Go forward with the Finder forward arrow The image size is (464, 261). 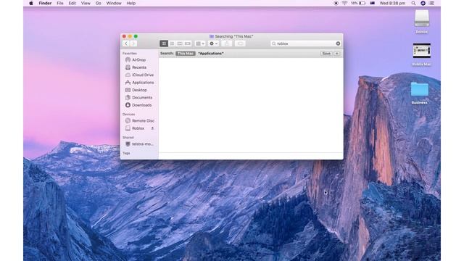tap(133, 43)
